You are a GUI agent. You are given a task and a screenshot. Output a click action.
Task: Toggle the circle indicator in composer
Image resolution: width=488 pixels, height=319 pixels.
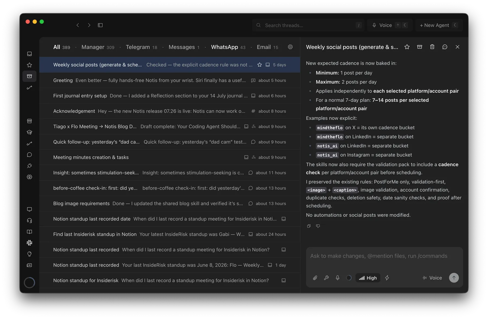coord(349,278)
